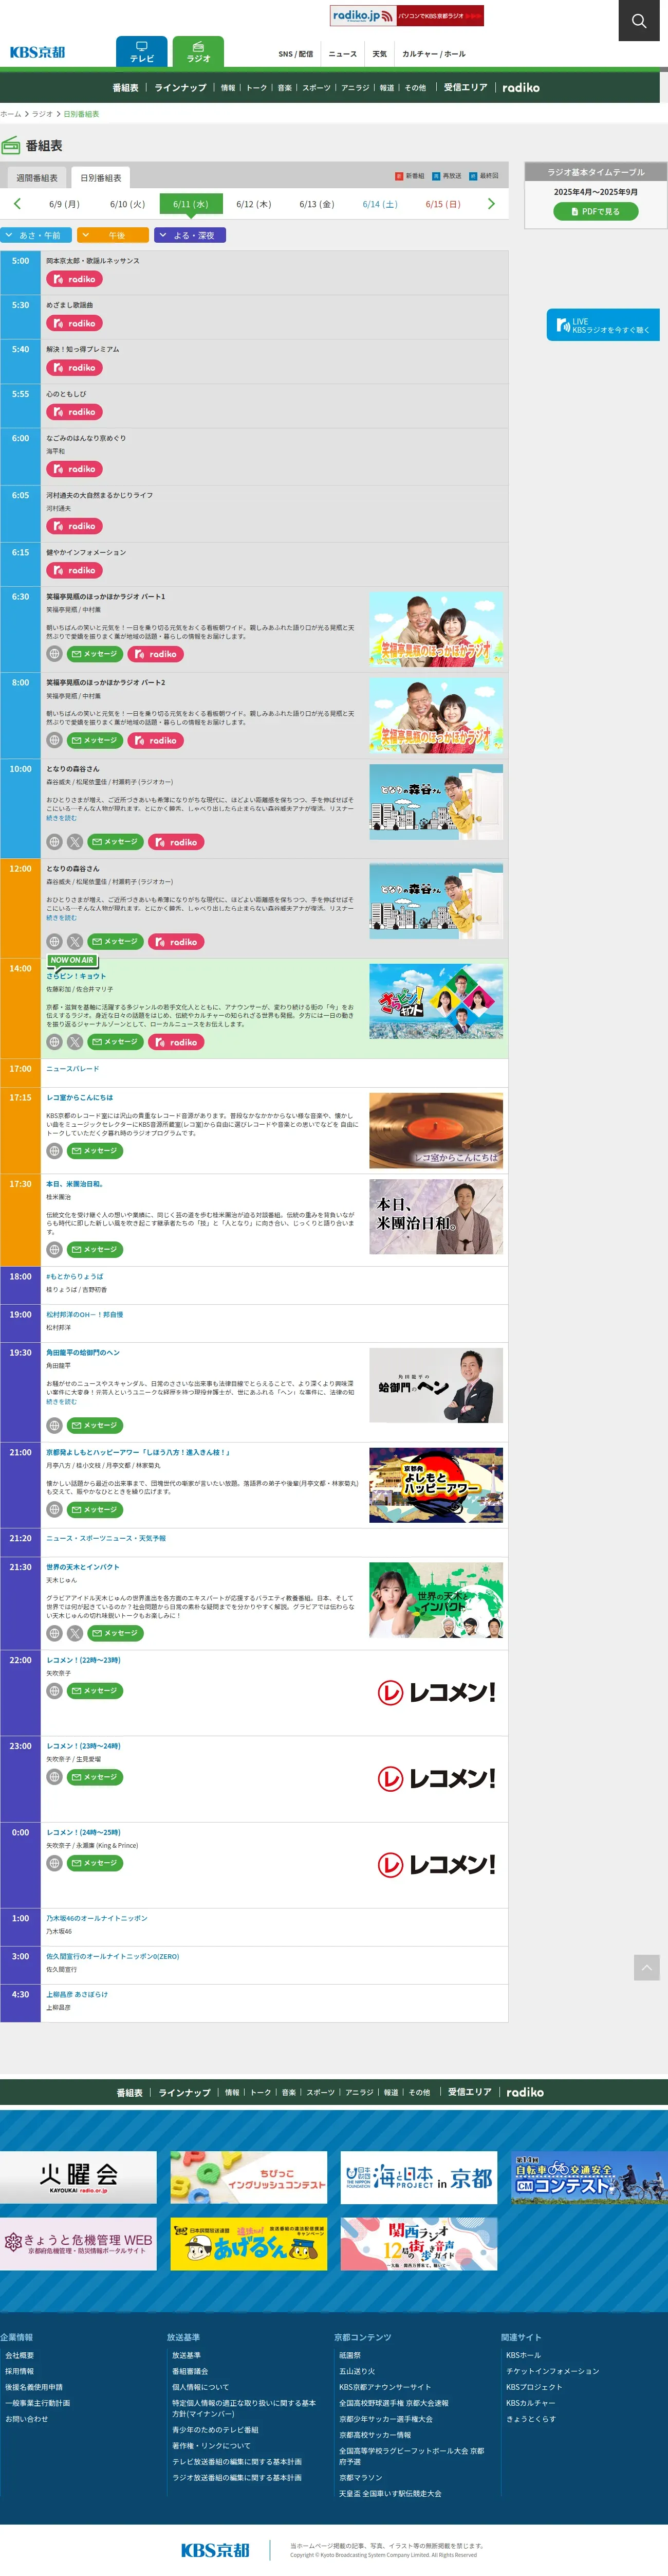Jump to 午後 section

coord(113,235)
